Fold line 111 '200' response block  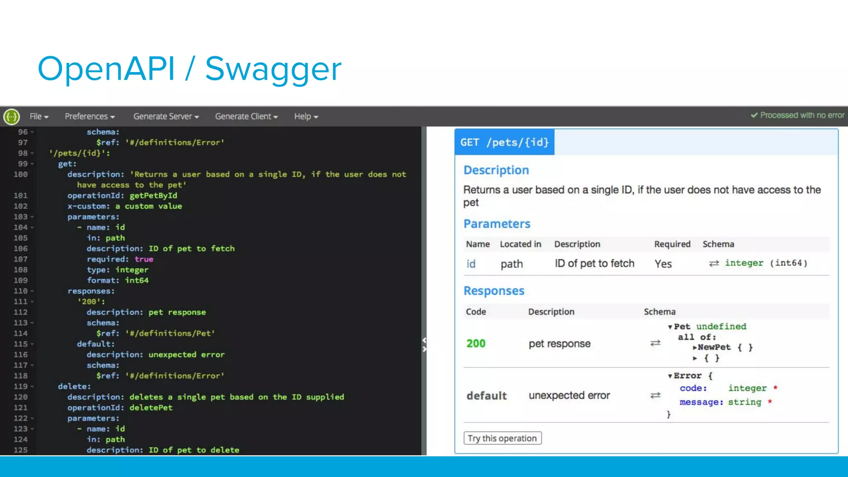pyautogui.click(x=32, y=302)
